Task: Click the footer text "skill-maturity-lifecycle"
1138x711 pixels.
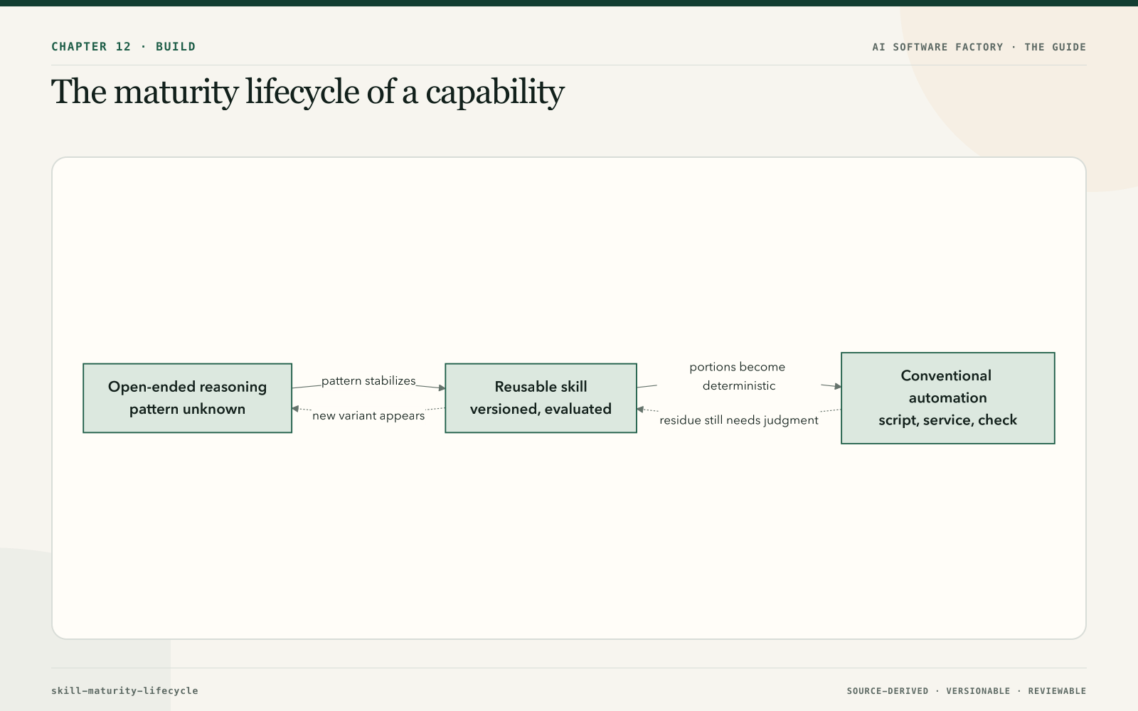Action: (124, 690)
